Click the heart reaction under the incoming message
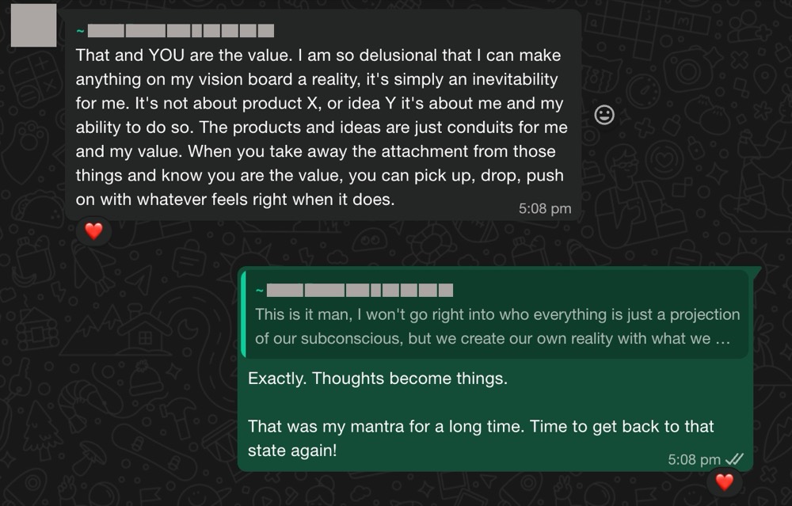792x506 pixels. (x=93, y=231)
